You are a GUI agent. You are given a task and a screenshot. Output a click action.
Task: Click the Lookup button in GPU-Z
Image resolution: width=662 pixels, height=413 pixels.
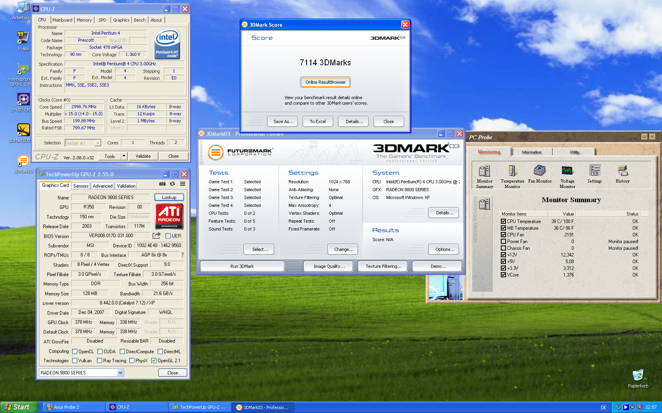(169, 197)
